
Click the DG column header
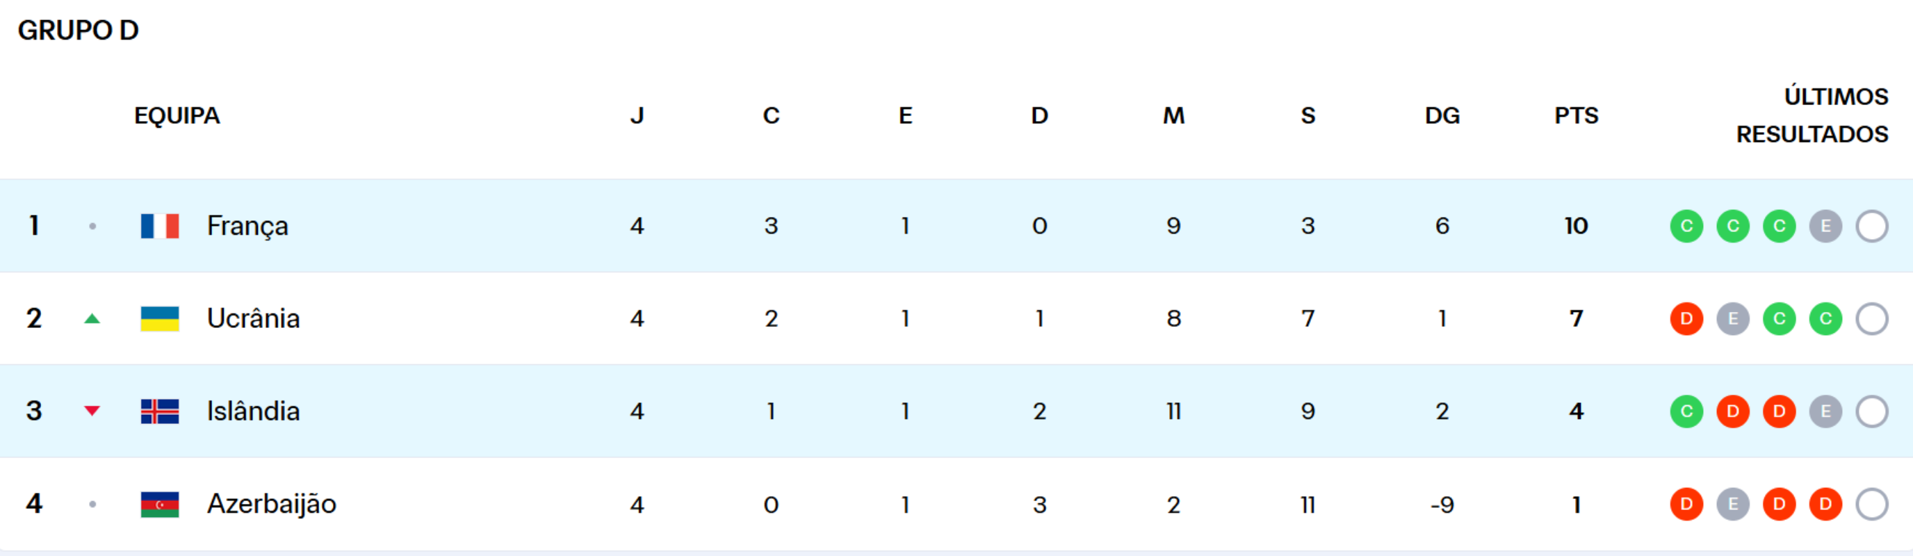(x=1442, y=116)
